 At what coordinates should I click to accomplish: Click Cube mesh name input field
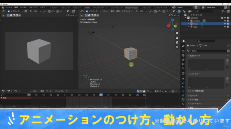[x=209, y=51]
